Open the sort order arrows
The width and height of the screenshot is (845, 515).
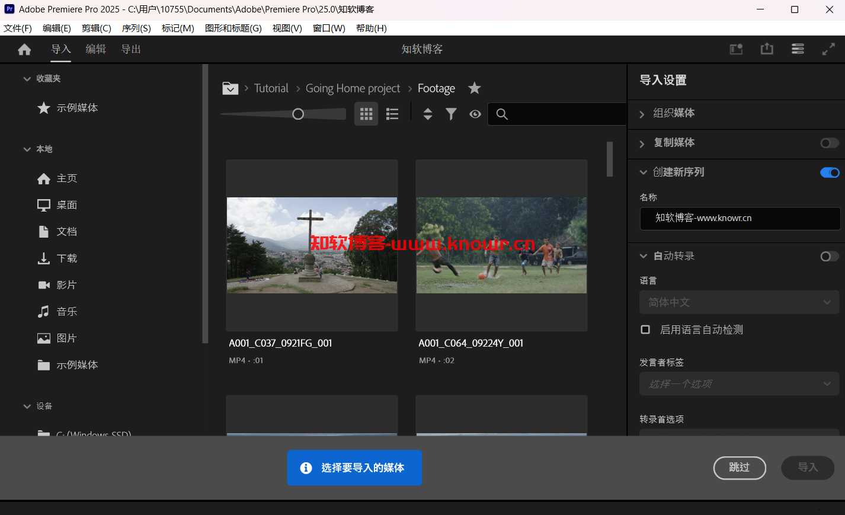click(x=428, y=114)
